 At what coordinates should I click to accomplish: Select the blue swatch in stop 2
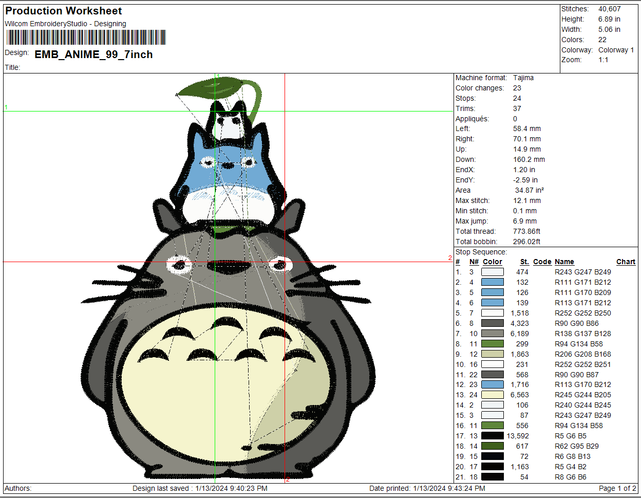(x=492, y=282)
